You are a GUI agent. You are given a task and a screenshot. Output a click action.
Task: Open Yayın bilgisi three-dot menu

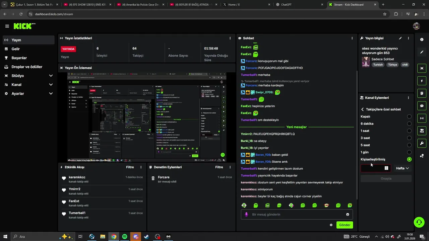coord(408,38)
